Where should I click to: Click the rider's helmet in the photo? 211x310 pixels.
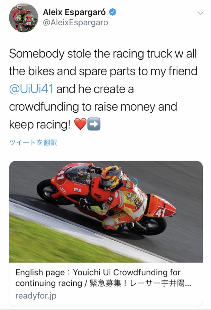(112, 177)
